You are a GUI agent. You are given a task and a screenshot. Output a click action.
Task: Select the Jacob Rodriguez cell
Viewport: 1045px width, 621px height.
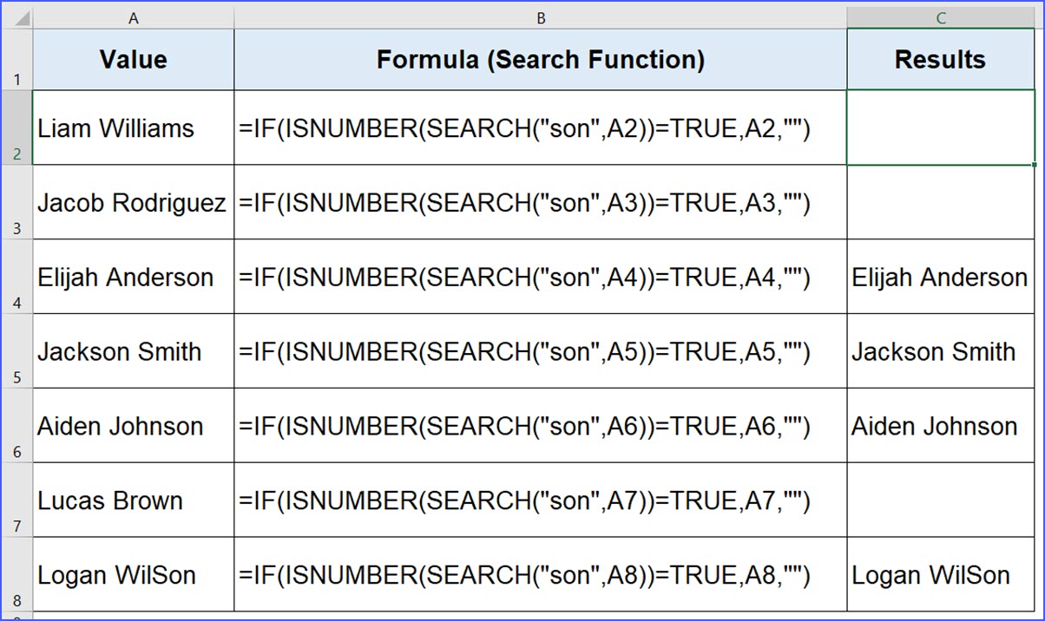coord(132,202)
